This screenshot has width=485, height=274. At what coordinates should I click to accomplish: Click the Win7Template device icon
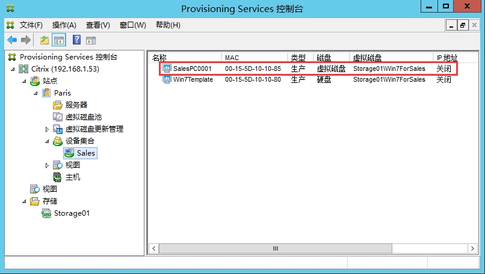167,79
